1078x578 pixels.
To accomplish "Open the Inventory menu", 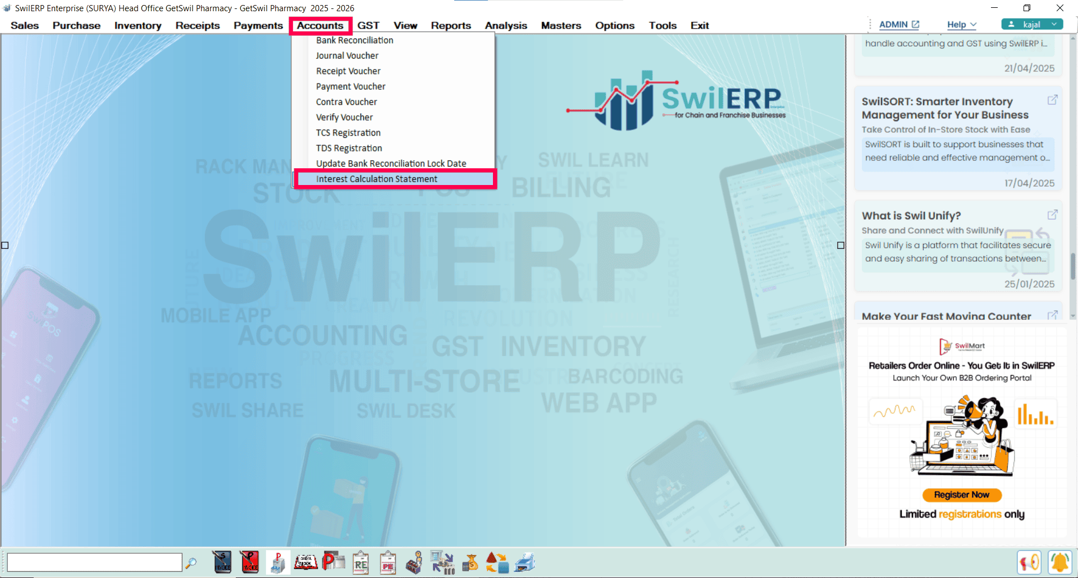I will click(x=138, y=25).
